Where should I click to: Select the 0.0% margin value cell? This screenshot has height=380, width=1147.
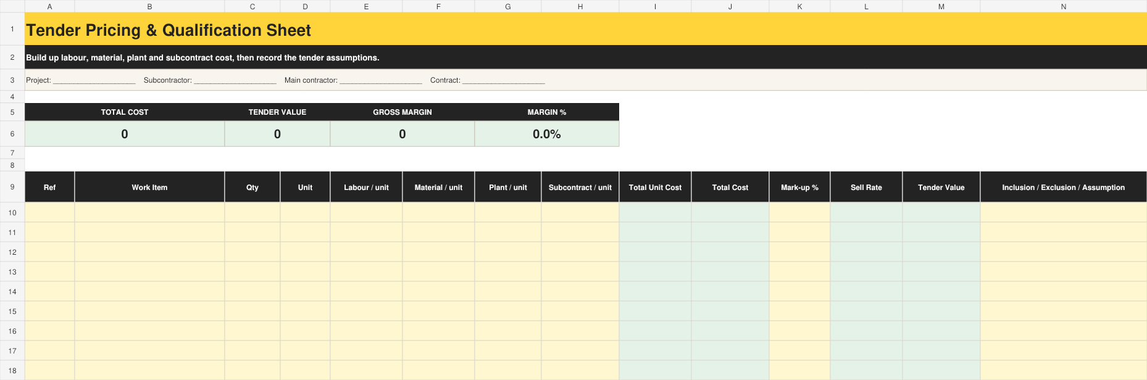[x=547, y=134]
